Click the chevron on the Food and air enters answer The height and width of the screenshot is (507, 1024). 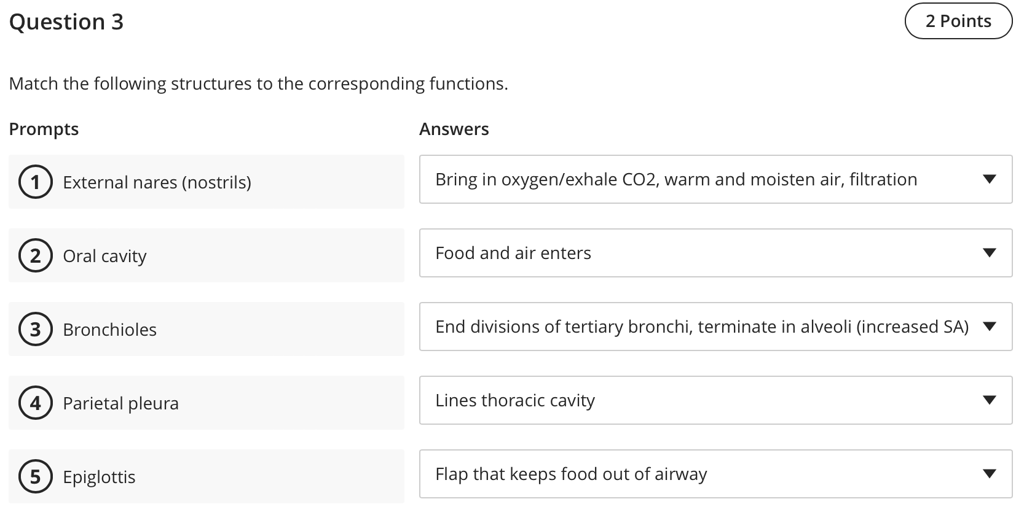(990, 253)
